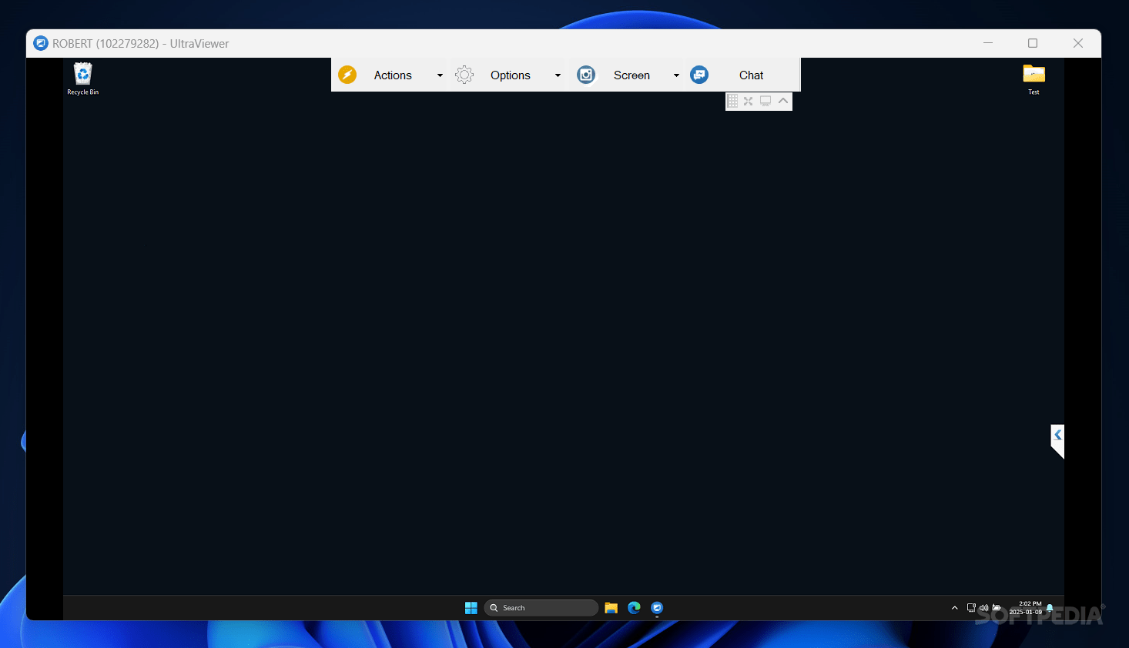Viewport: 1129px width, 648px height.
Task: Open the Actions menu in the toolbar
Action: pos(393,75)
